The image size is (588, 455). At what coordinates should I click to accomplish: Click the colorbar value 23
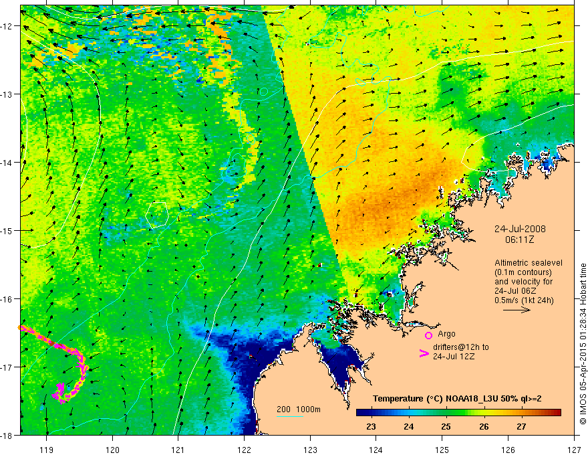click(371, 426)
